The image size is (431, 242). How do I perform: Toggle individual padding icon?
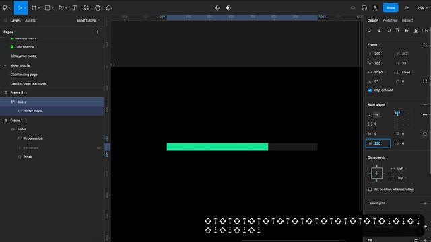point(425,134)
